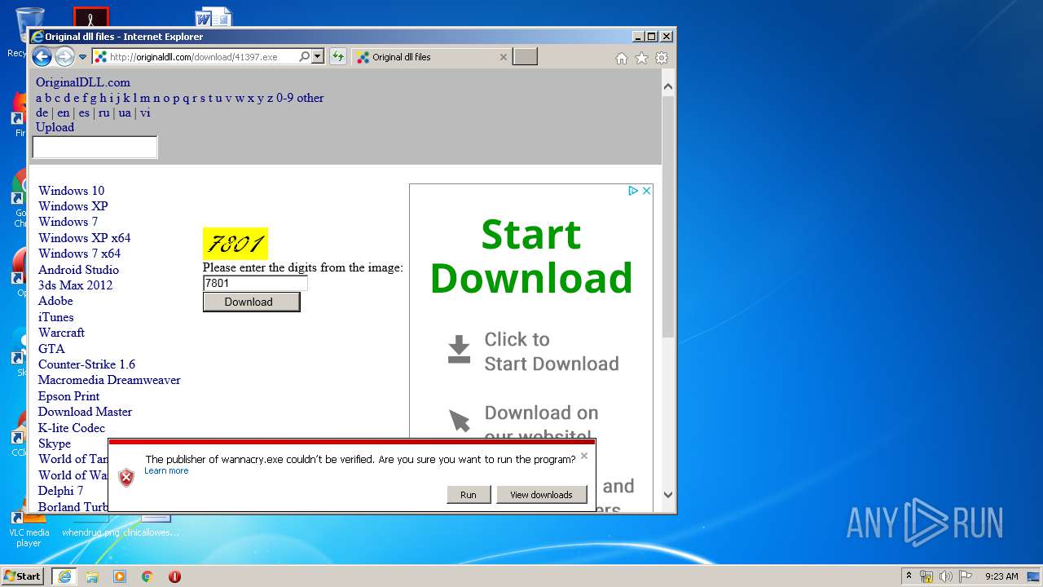Viewport: 1043px width, 587px height.
Task: Open the recent pages dropdown arrow
Action: (82, 57)
